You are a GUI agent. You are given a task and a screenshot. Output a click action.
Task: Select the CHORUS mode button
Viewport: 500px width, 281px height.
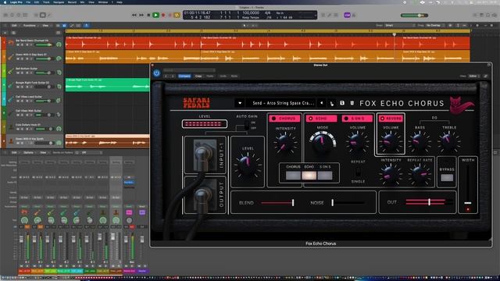point(293,175)
